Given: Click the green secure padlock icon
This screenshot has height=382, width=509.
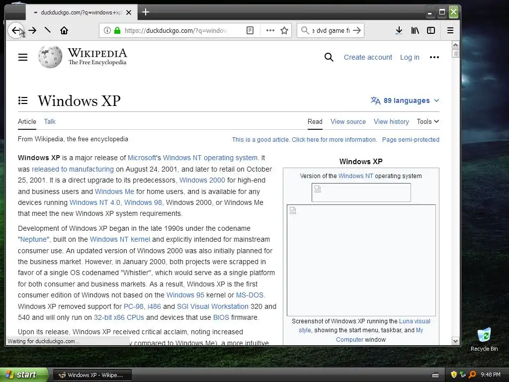Looking at the screenshot, I should pos(117,30).
